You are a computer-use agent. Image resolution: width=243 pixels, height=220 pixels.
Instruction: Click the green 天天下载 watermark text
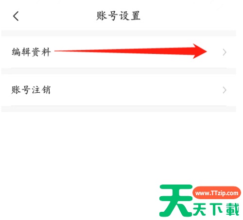coord(216,209)
